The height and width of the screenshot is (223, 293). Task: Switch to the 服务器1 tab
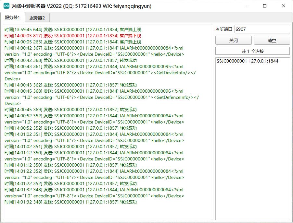(13, 18)
